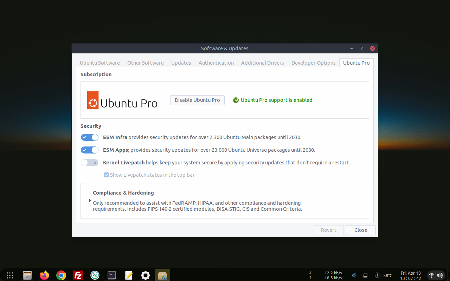Viewport: 450px width, 281px height.
Task: Click the Revert button
Action: [x=329, y=230]
